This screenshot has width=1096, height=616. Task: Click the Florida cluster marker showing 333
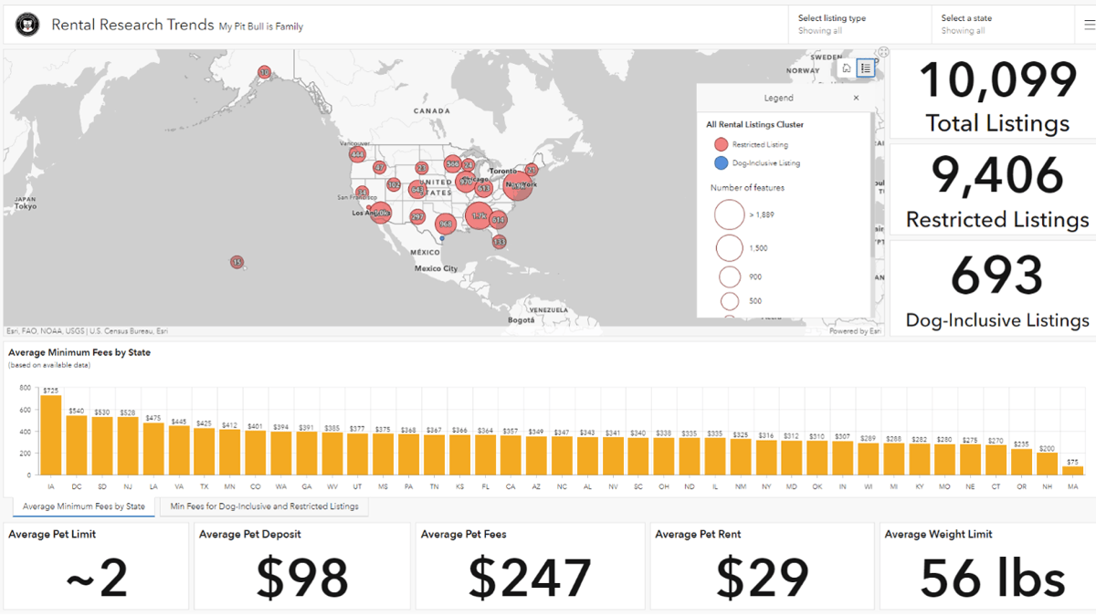click(x=499, y=242)
